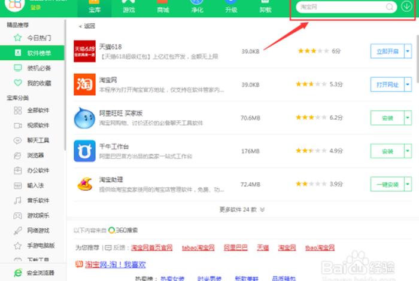The width and height of the screenshot is (419, 281).
Task: Switch to the 宝库 top tab
Action: (95, 7)
